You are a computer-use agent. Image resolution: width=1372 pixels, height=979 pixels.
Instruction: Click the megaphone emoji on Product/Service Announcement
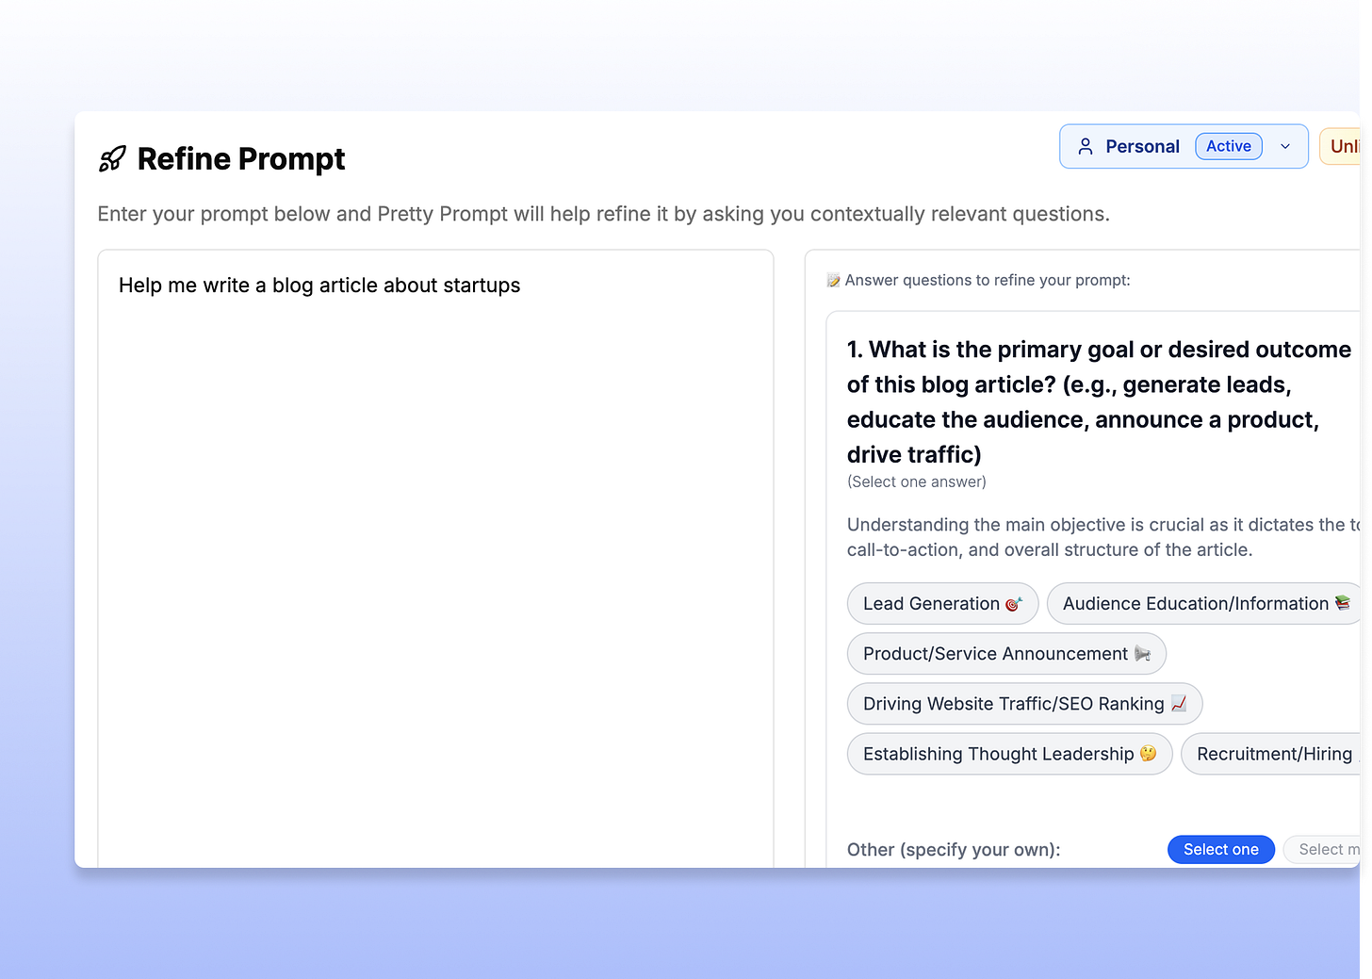click(x=1142, y=653)
